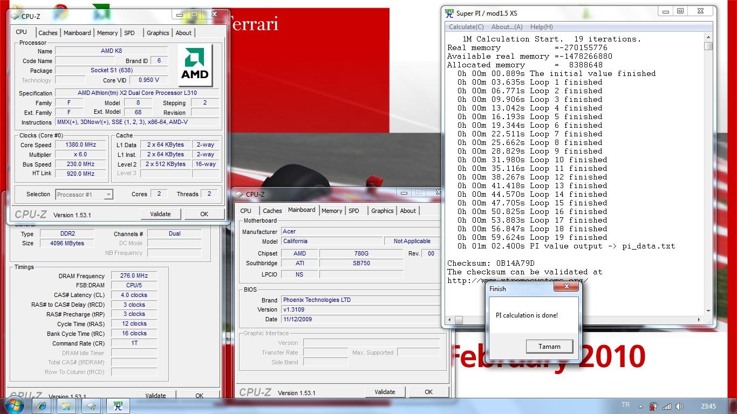The image size is (737, 414).
Task: Open the Windows Start menu orb
Action: [x=15, y=405]
